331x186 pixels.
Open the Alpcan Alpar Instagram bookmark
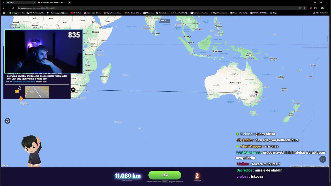(x=93, y=13)
